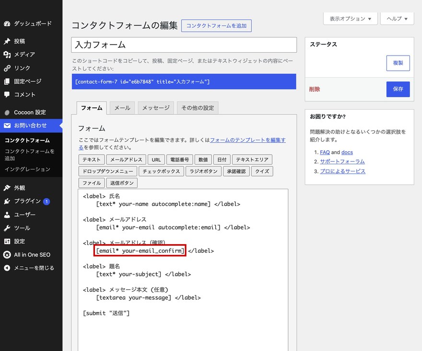Insert a クイズ tag

(262, 171)
